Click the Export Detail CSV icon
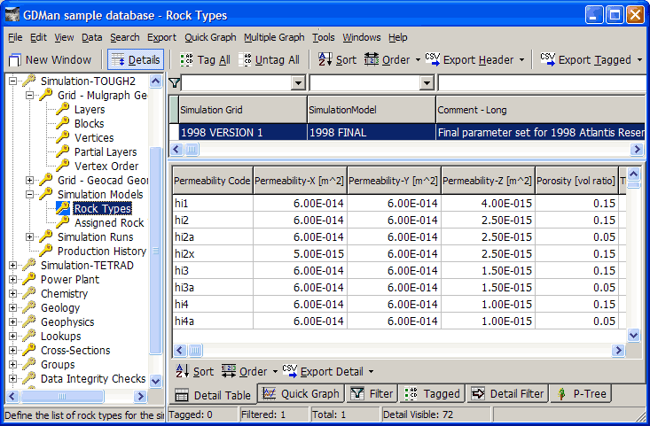 click(x=290, y=371)
